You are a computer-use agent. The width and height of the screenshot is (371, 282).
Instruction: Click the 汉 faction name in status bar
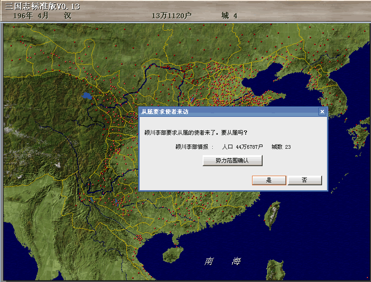pyautogui.click(x=68, y=16)
